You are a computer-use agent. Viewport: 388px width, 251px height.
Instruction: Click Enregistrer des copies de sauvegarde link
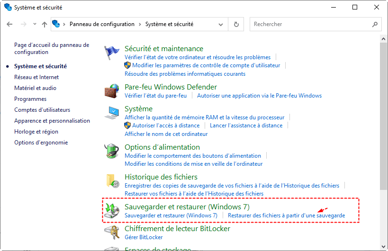coord(232,186)
